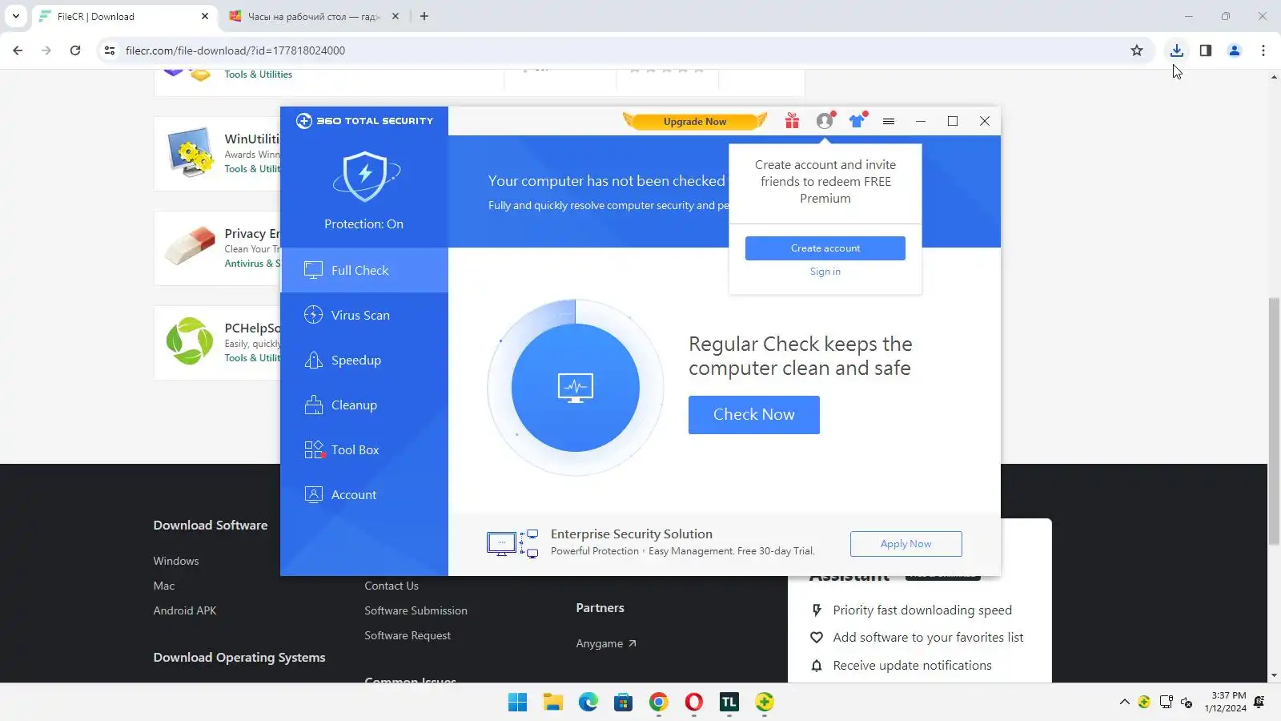This screenshot has height=721, width=1281.
Task: Open Anygame partner link
Action: (x=606, y=644)
